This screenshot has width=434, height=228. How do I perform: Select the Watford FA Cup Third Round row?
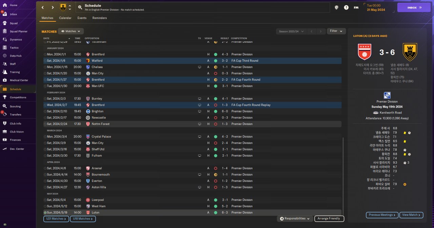tap(192, 61)
